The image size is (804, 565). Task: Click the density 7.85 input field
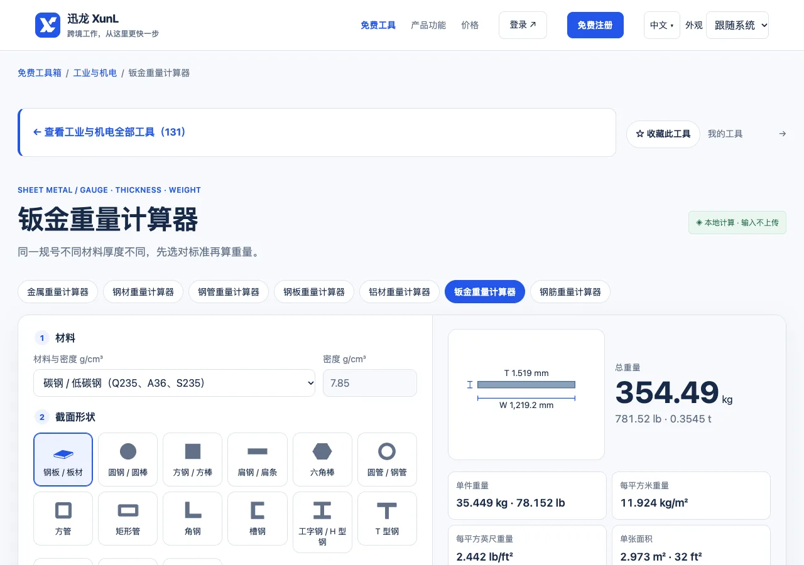pyautogui.click(x=370, y=383)
